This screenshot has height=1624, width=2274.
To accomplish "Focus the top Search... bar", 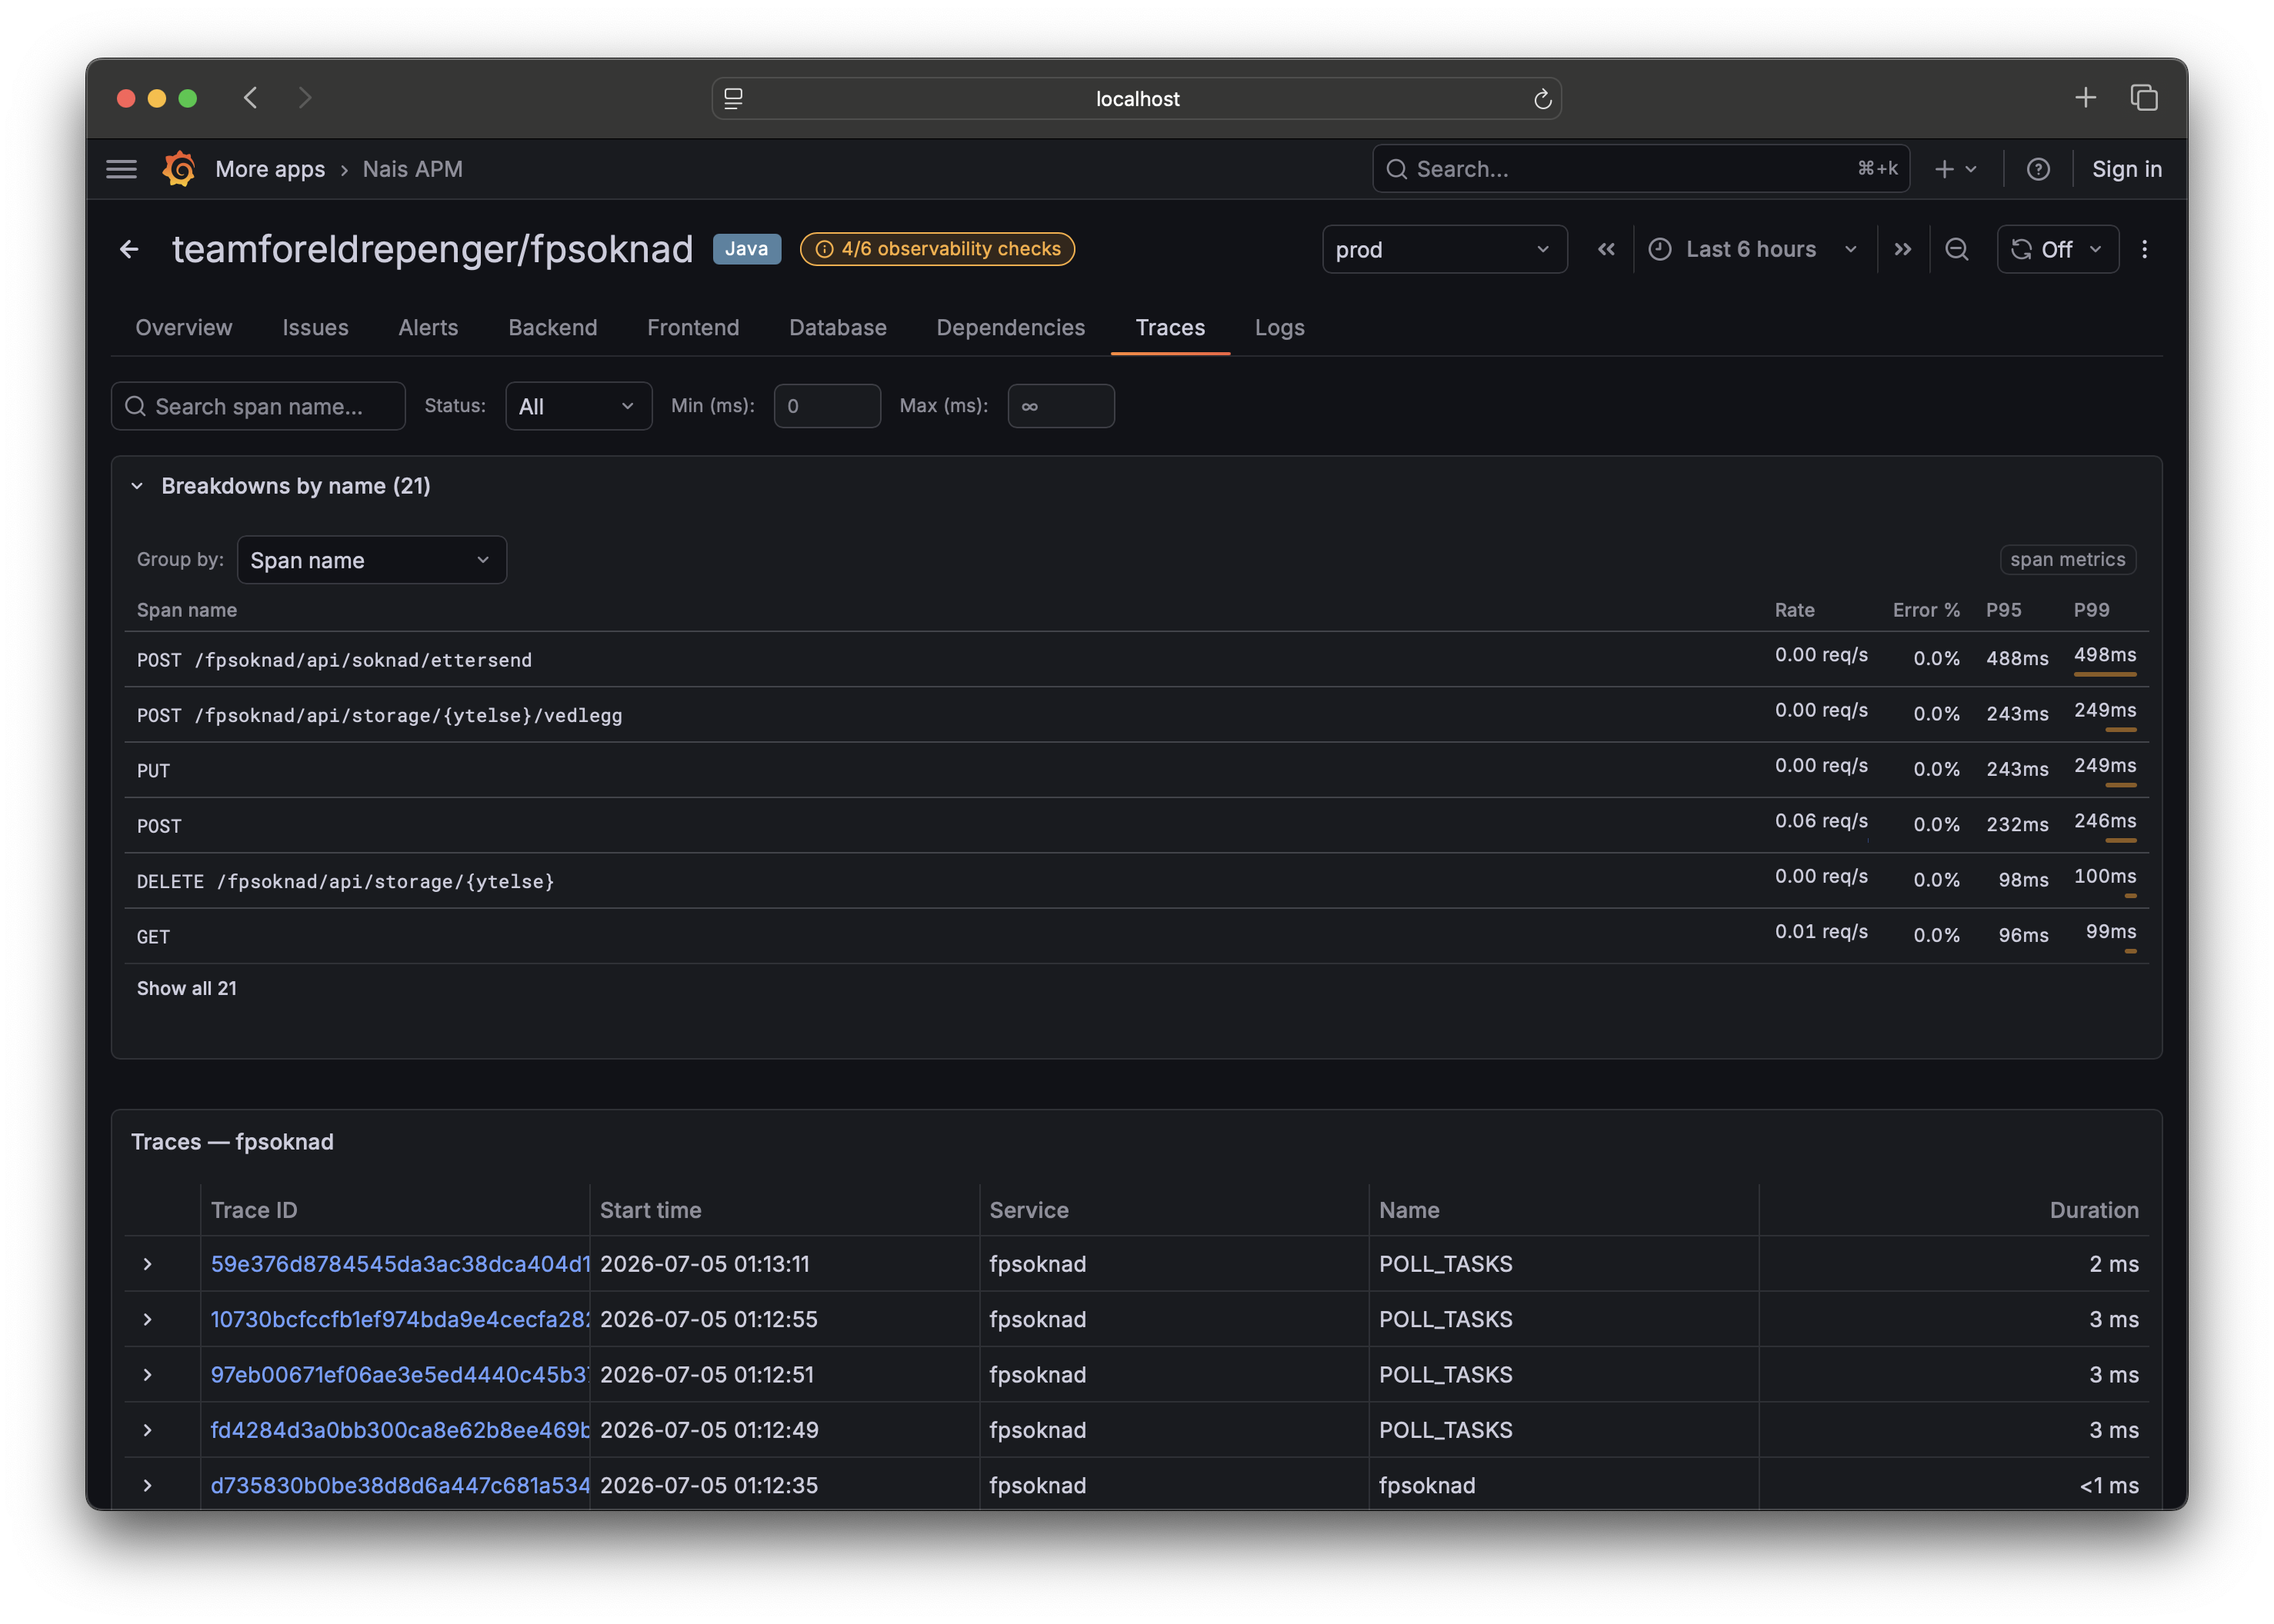I will click(1641, 169).
